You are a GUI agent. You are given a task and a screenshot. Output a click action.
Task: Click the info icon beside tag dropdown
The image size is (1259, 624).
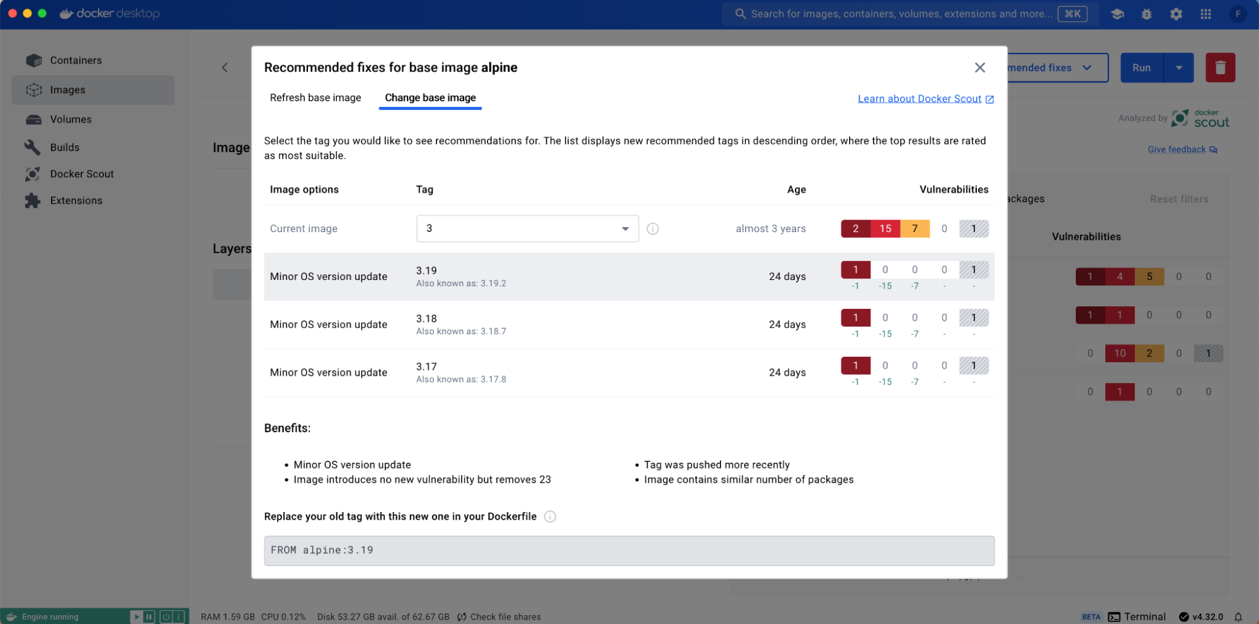click(x=652, y=229)
